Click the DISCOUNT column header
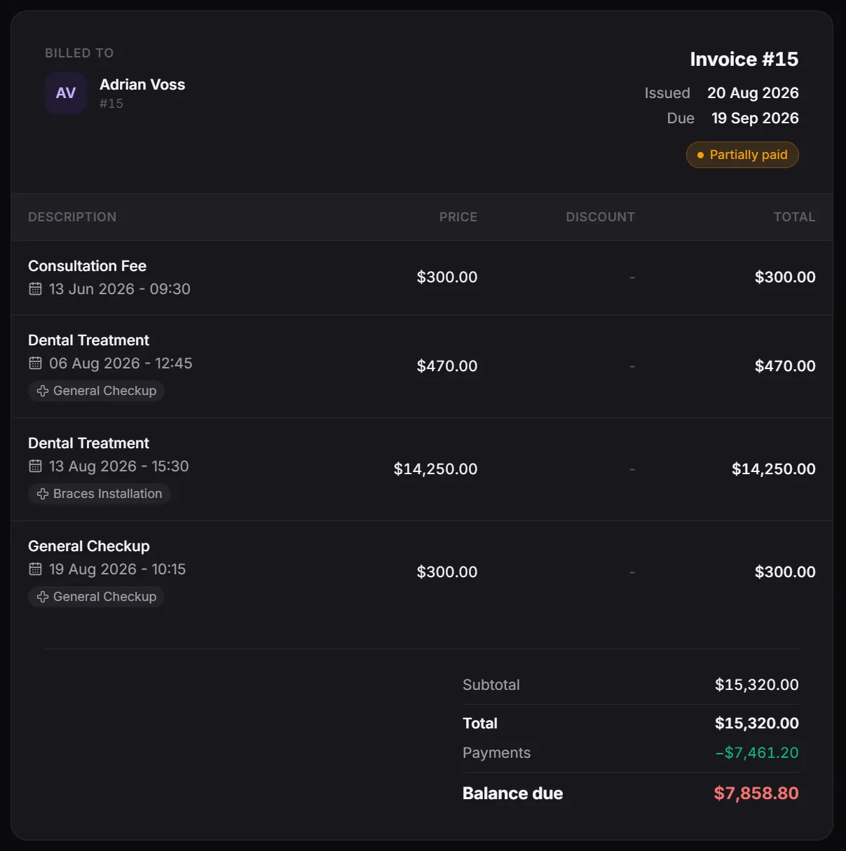This screenshot has width=846, height=851. point(601,217)
